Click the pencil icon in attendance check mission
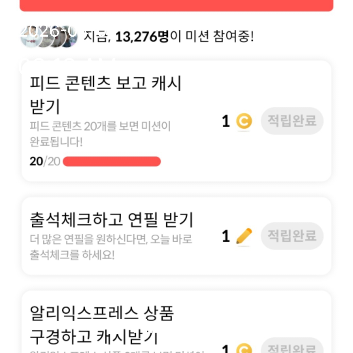The image size is (353, 353). coord(244,236)
